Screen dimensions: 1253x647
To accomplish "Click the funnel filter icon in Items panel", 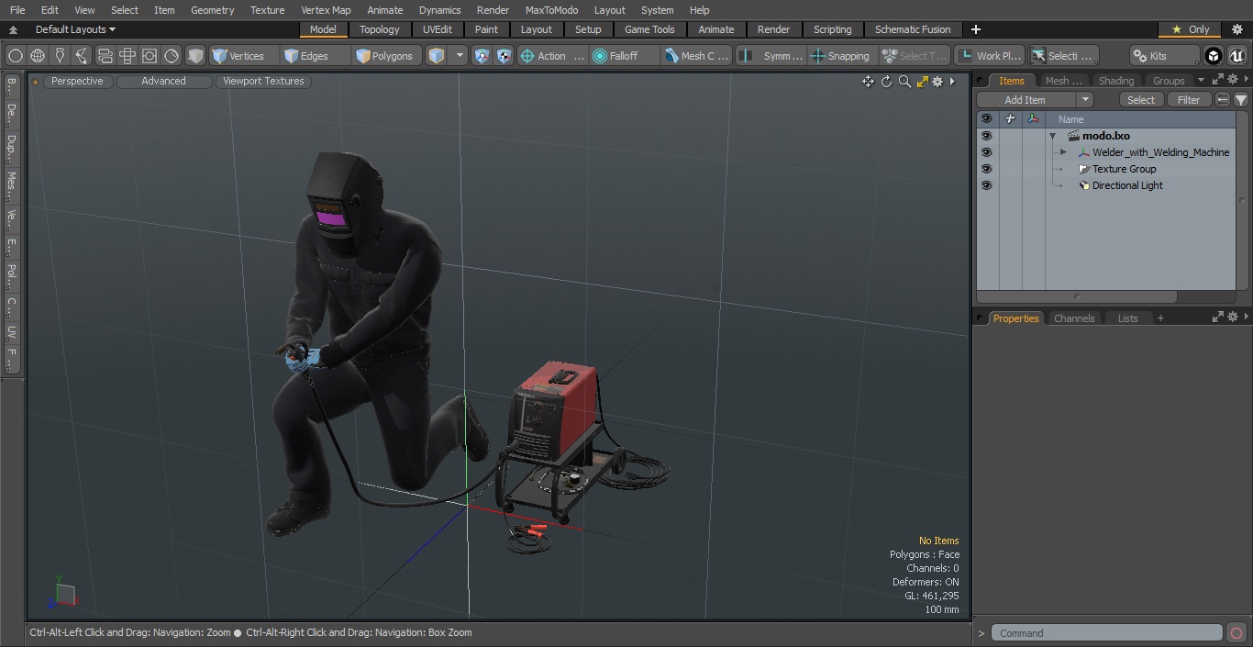I will (x=1241, y=100).
